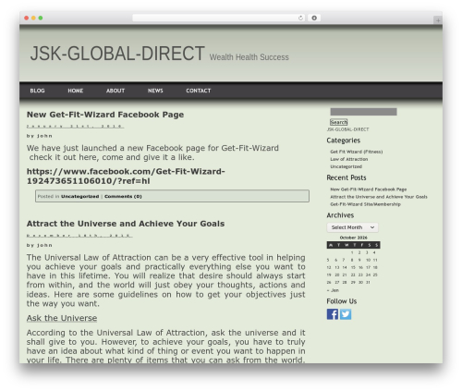Go to previous month « Jan link
Screen dimensions: 462x391
point(333,290)
